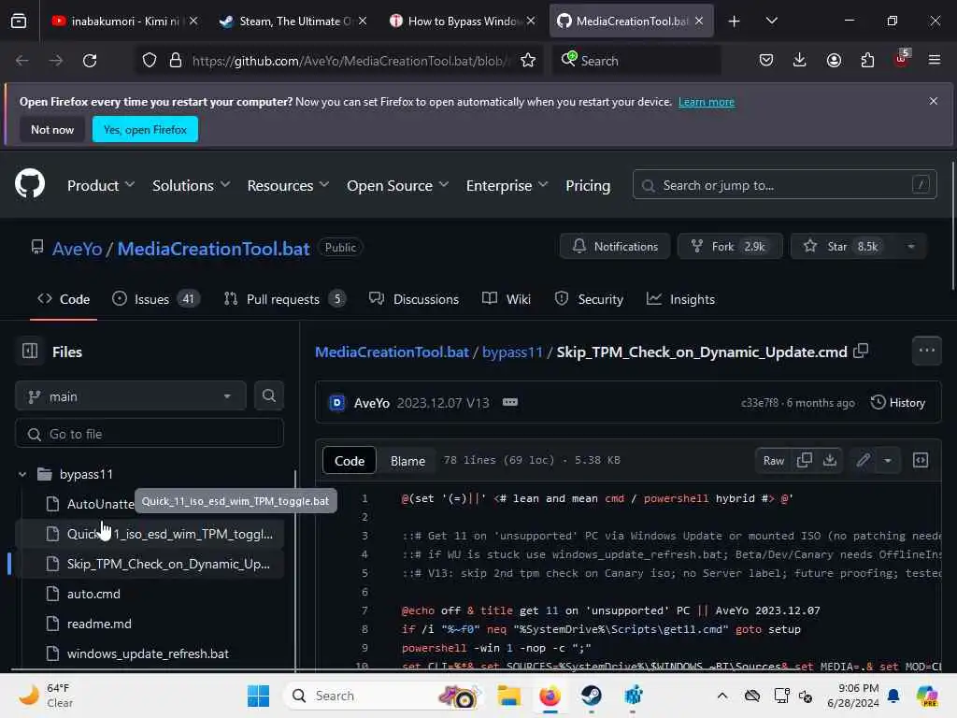Open Firefox application menu
The width and height of the screenshot is (957, 718).
pyautogui.click(x=935, y=60)
